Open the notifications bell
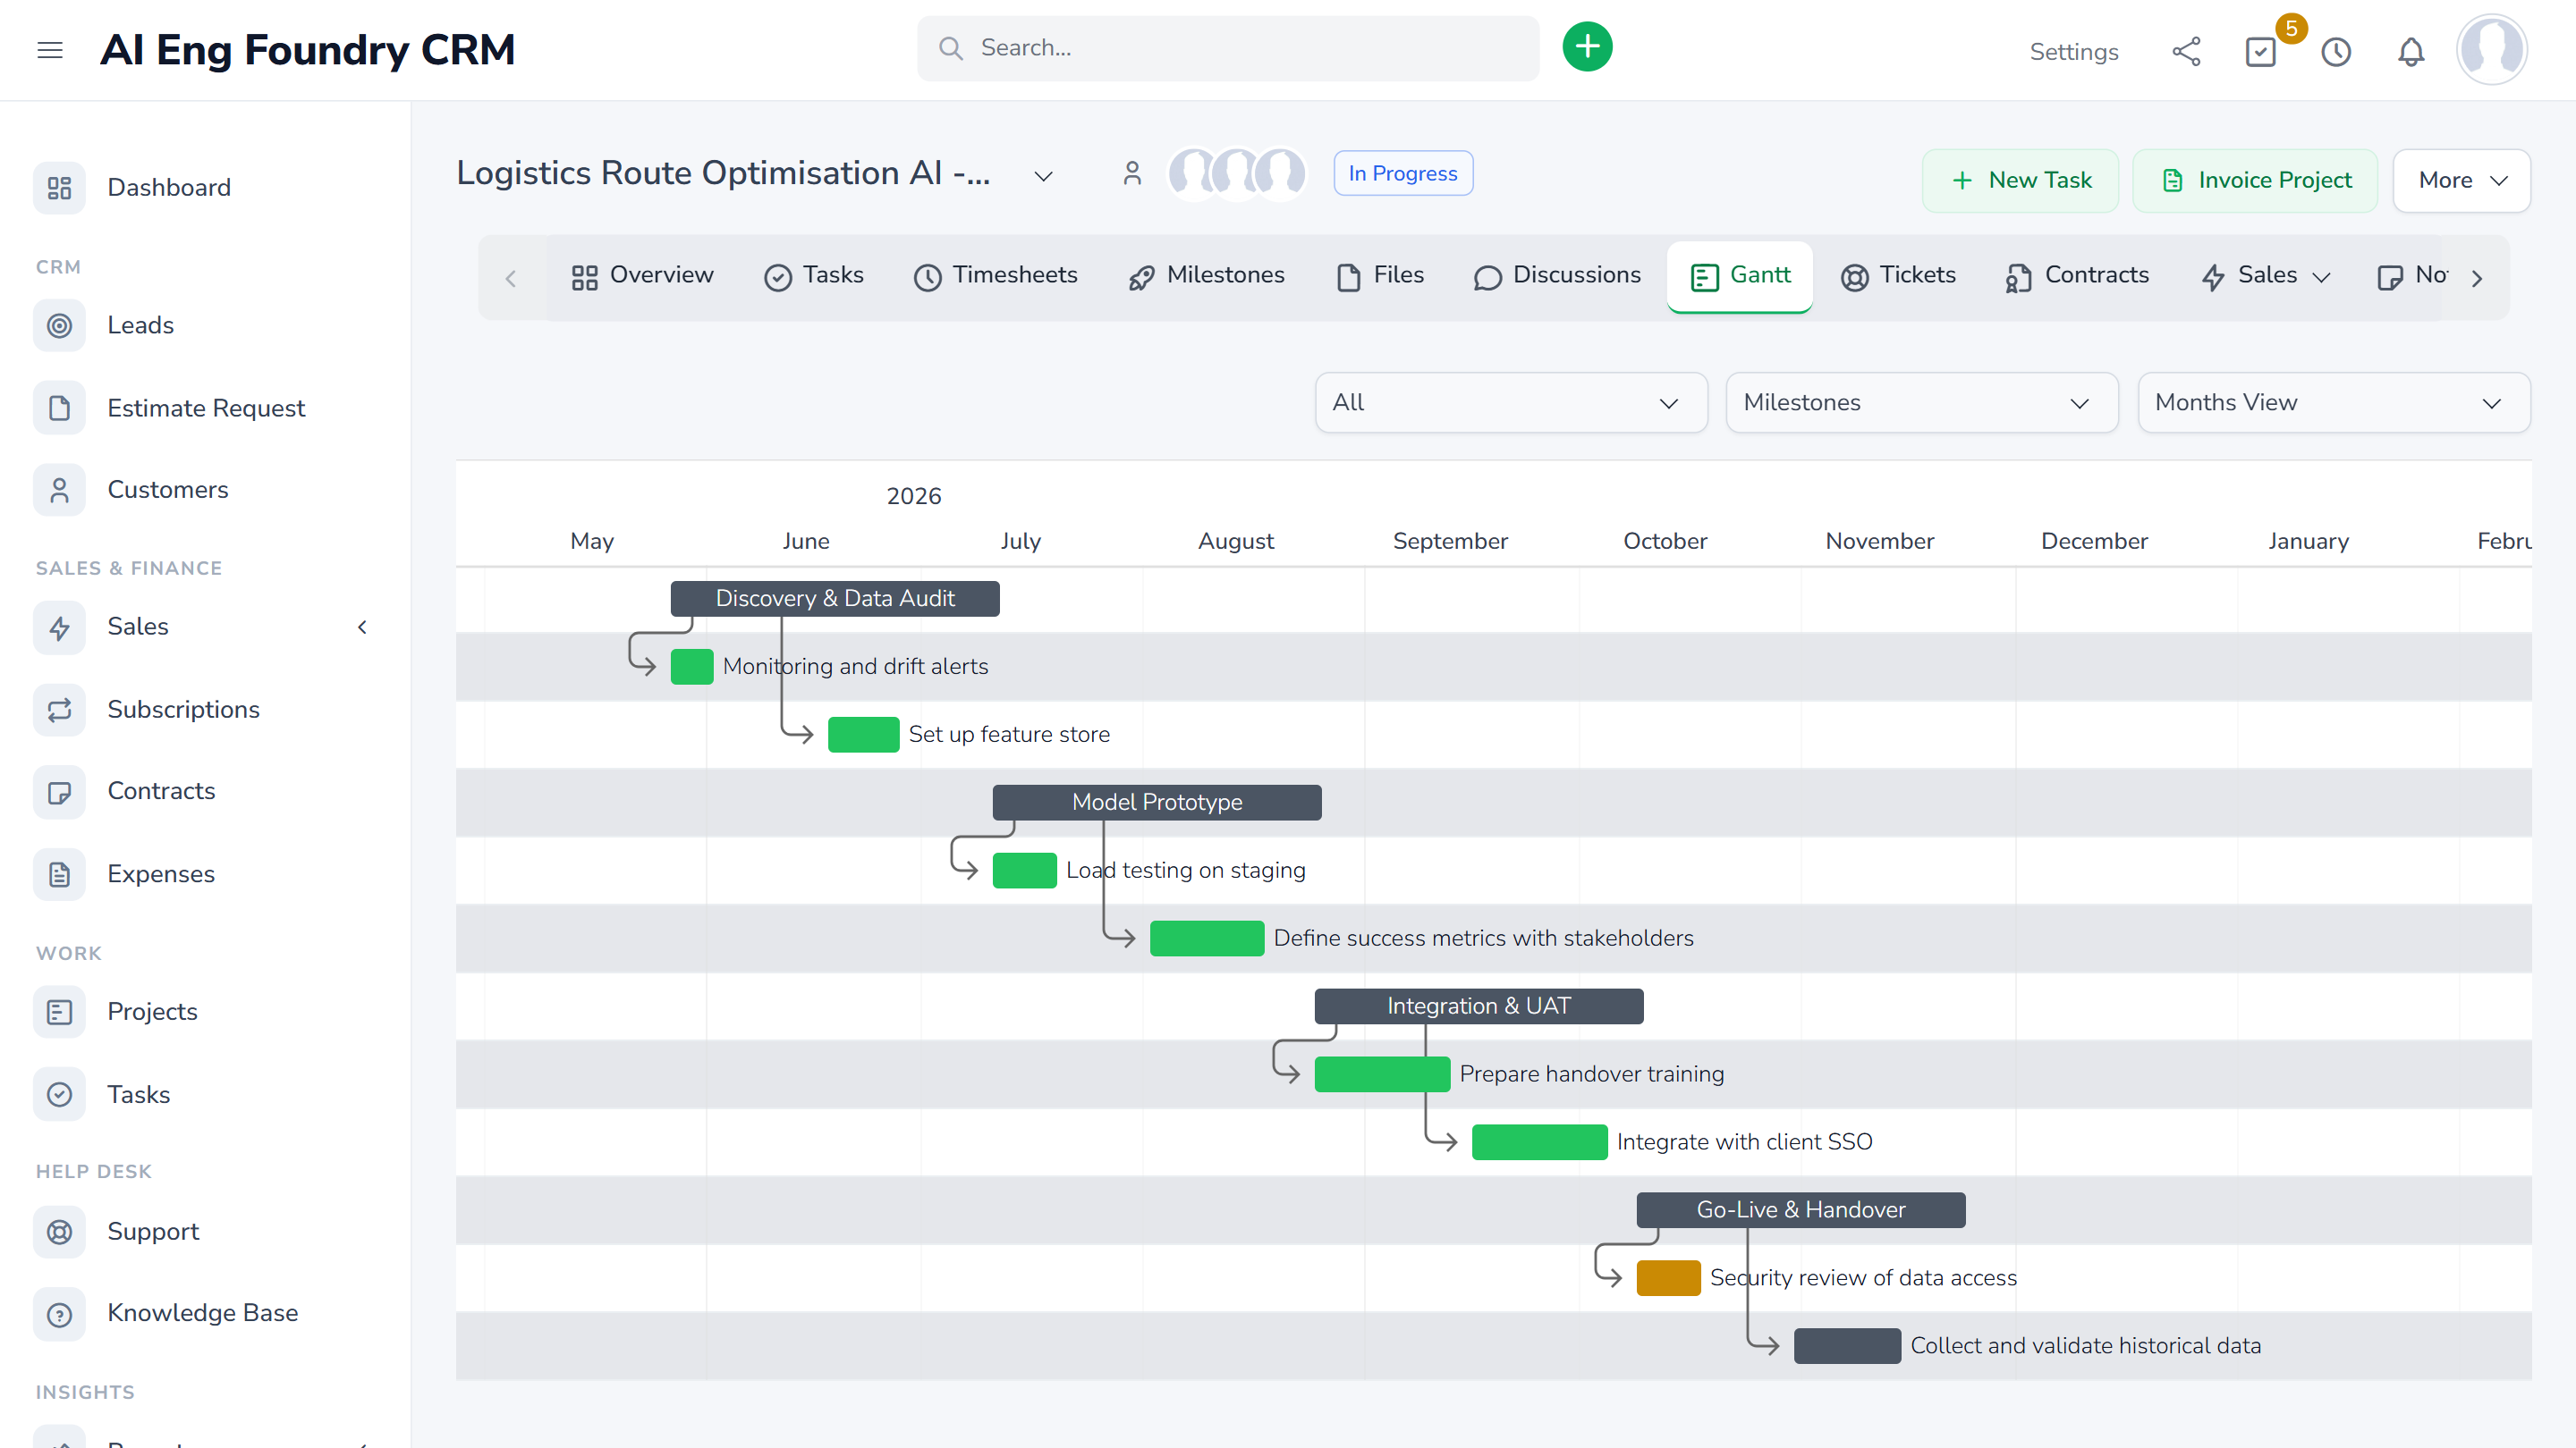The height and width of the screenshot is (1448, 2576). [2411, 51]
